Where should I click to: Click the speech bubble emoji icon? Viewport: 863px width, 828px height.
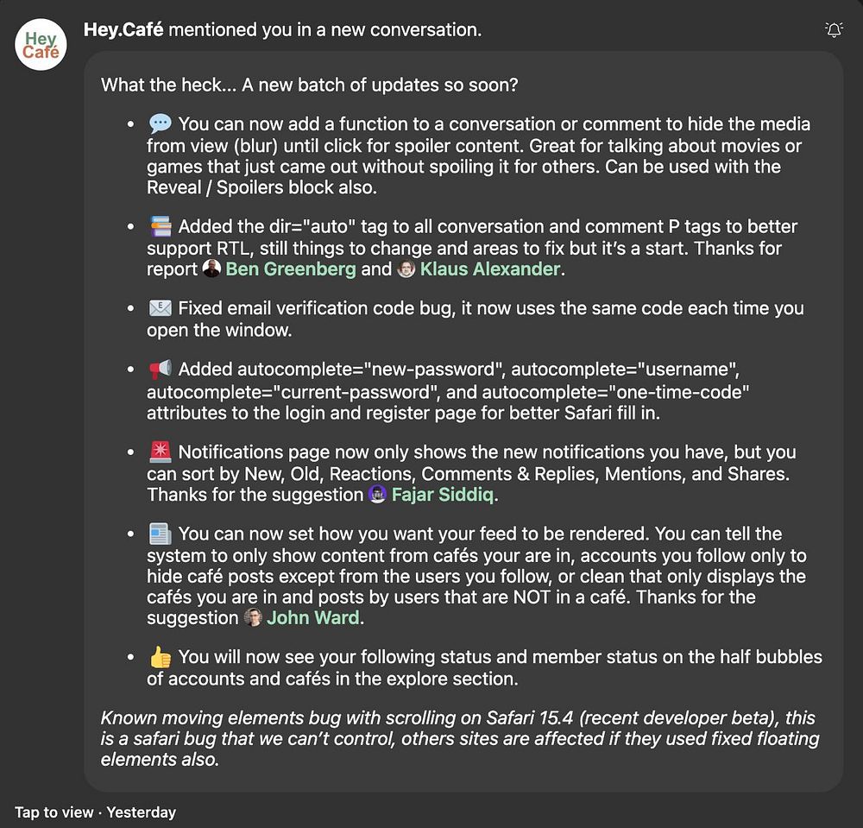click(160, 125)
